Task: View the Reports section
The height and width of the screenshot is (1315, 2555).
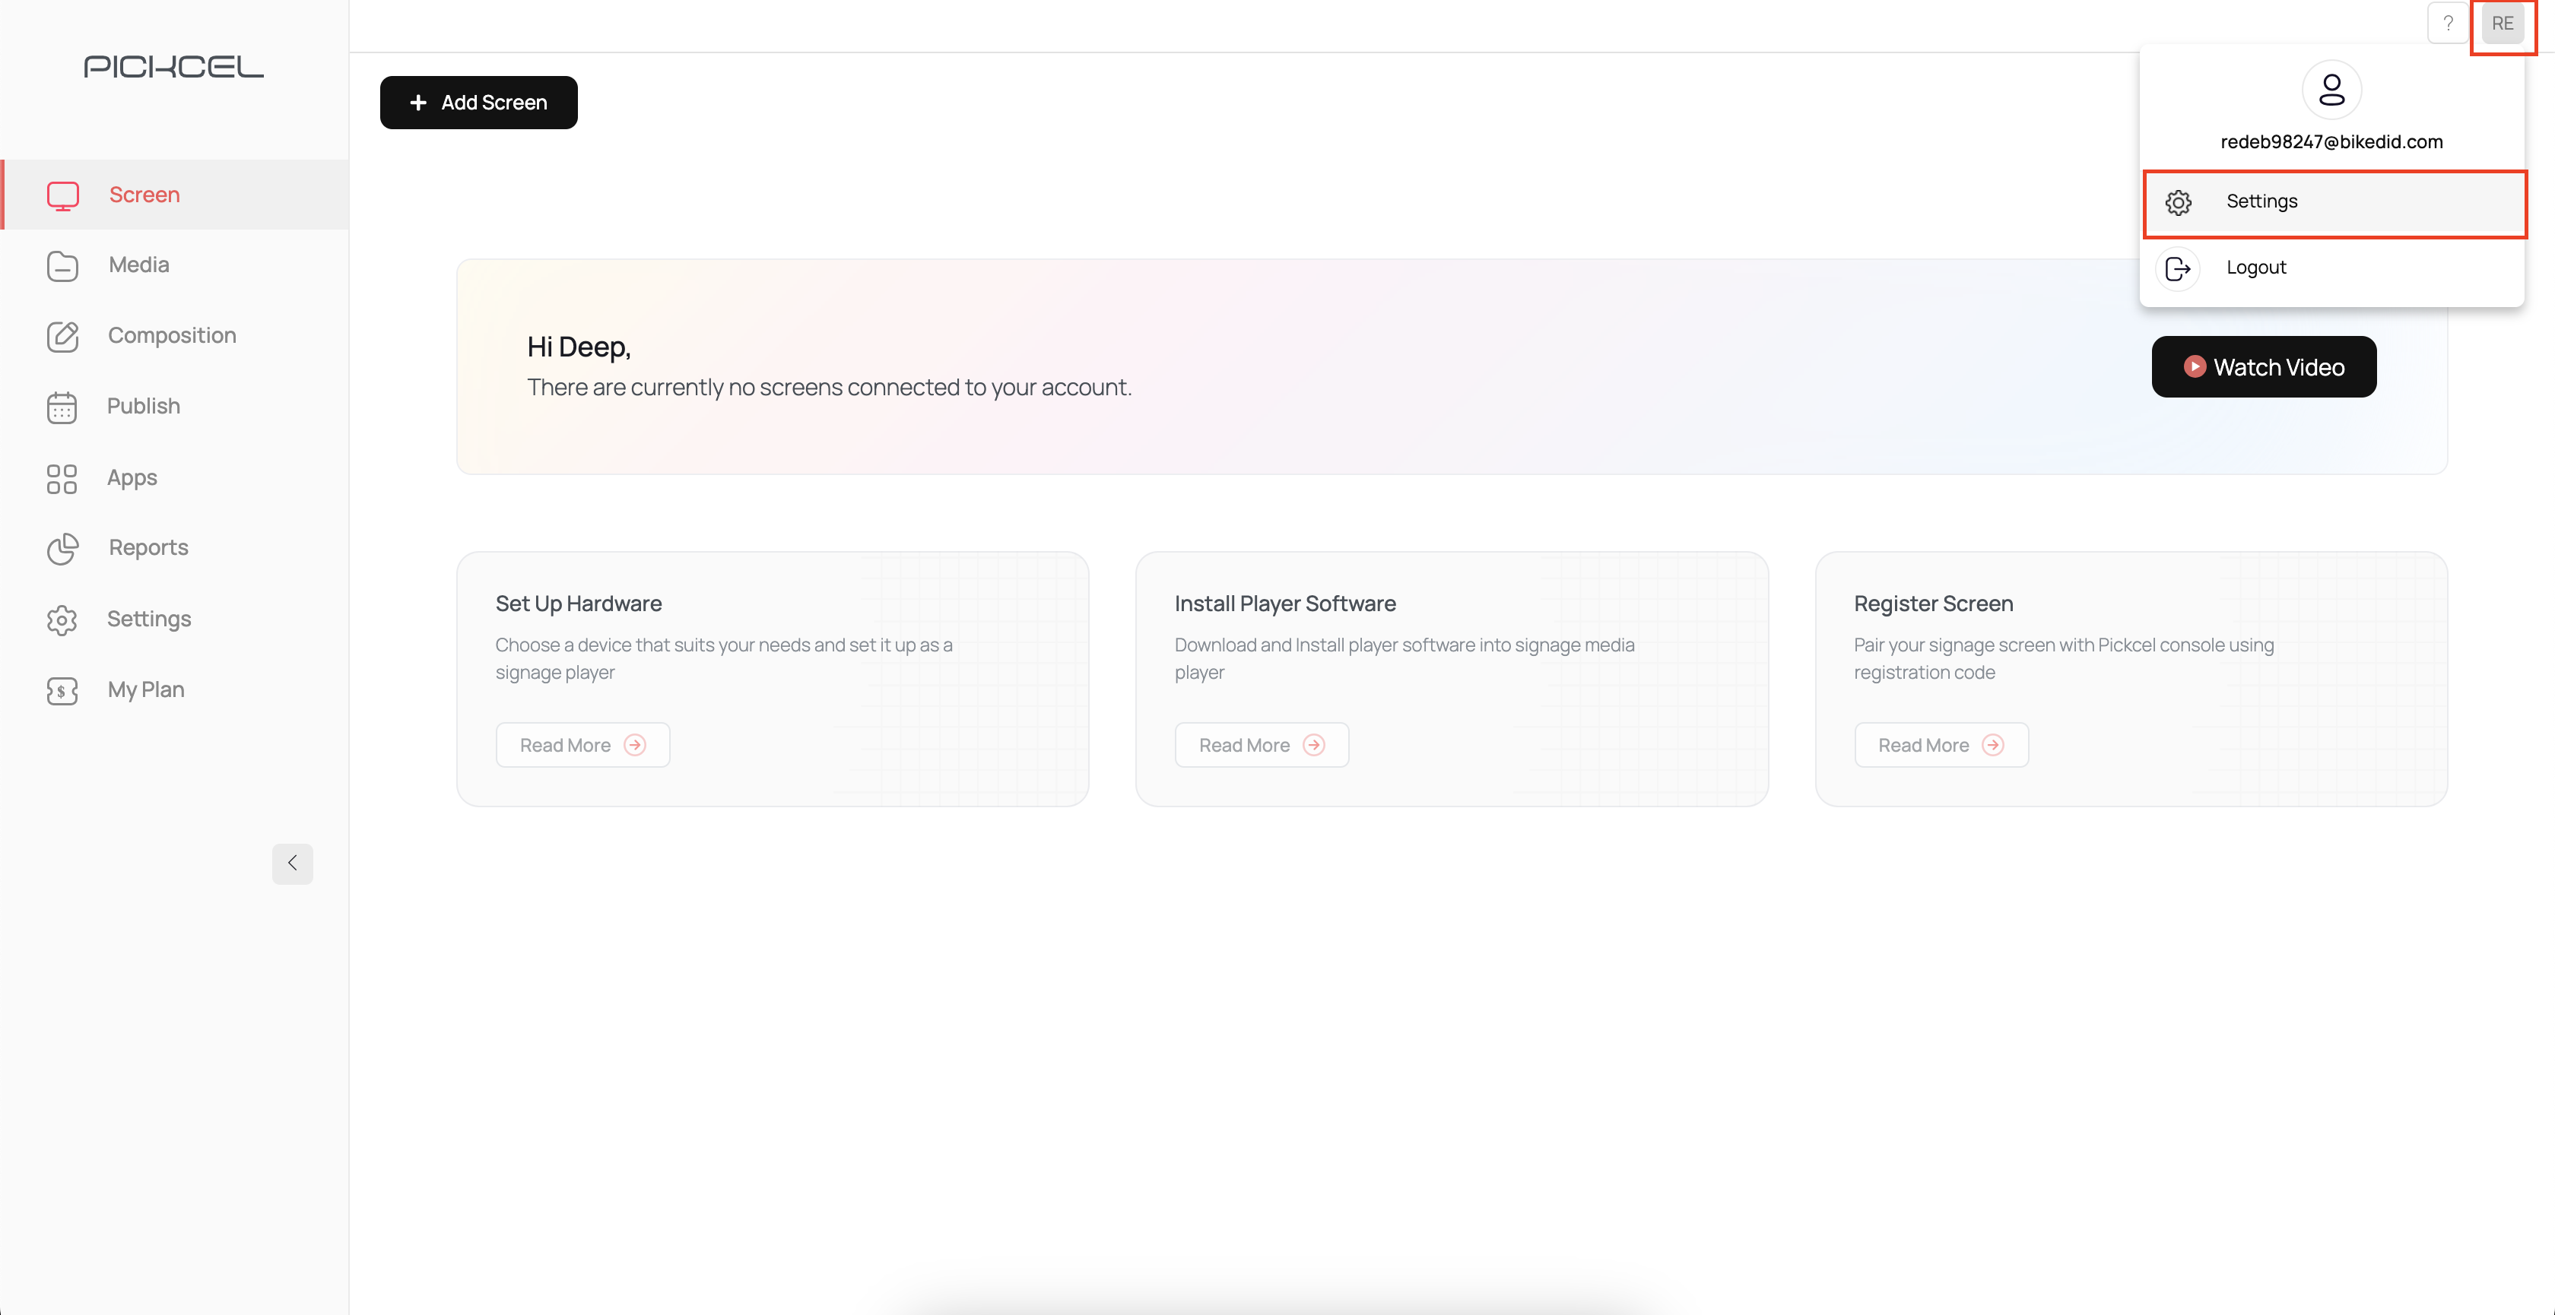Action: coord(176,548)
